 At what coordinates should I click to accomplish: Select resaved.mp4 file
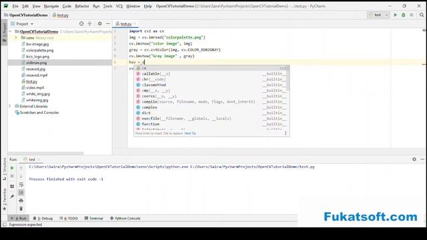pos(37,75)
